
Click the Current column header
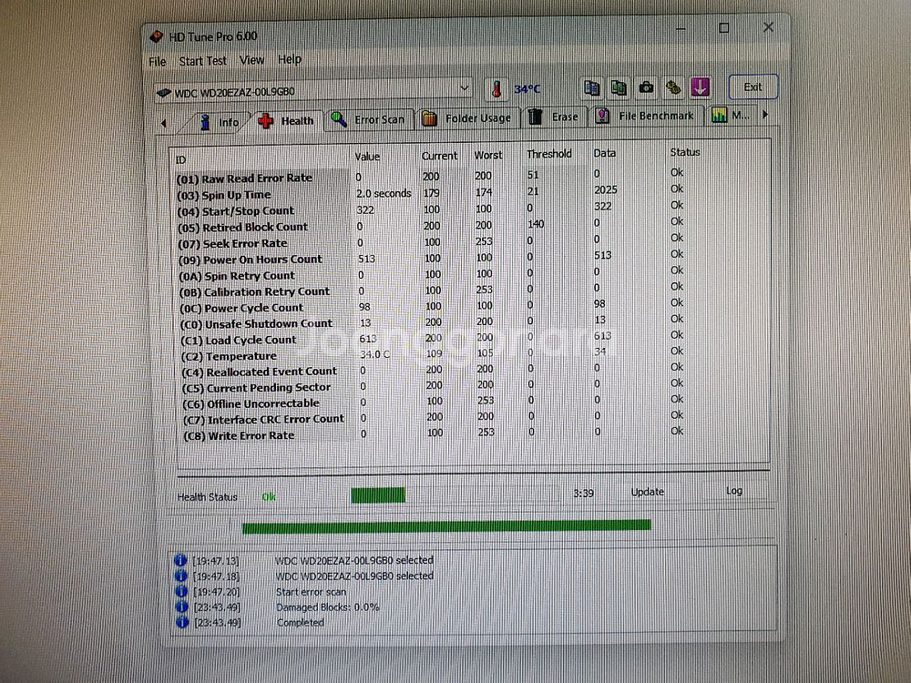point(439,156)
